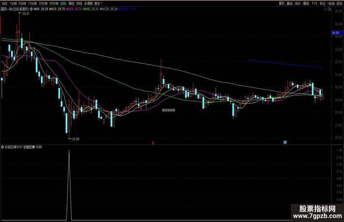This screenshot has height=222, width=344.
Task: Expand the 更多 periods menu
Action: click(x=98, y=3)
